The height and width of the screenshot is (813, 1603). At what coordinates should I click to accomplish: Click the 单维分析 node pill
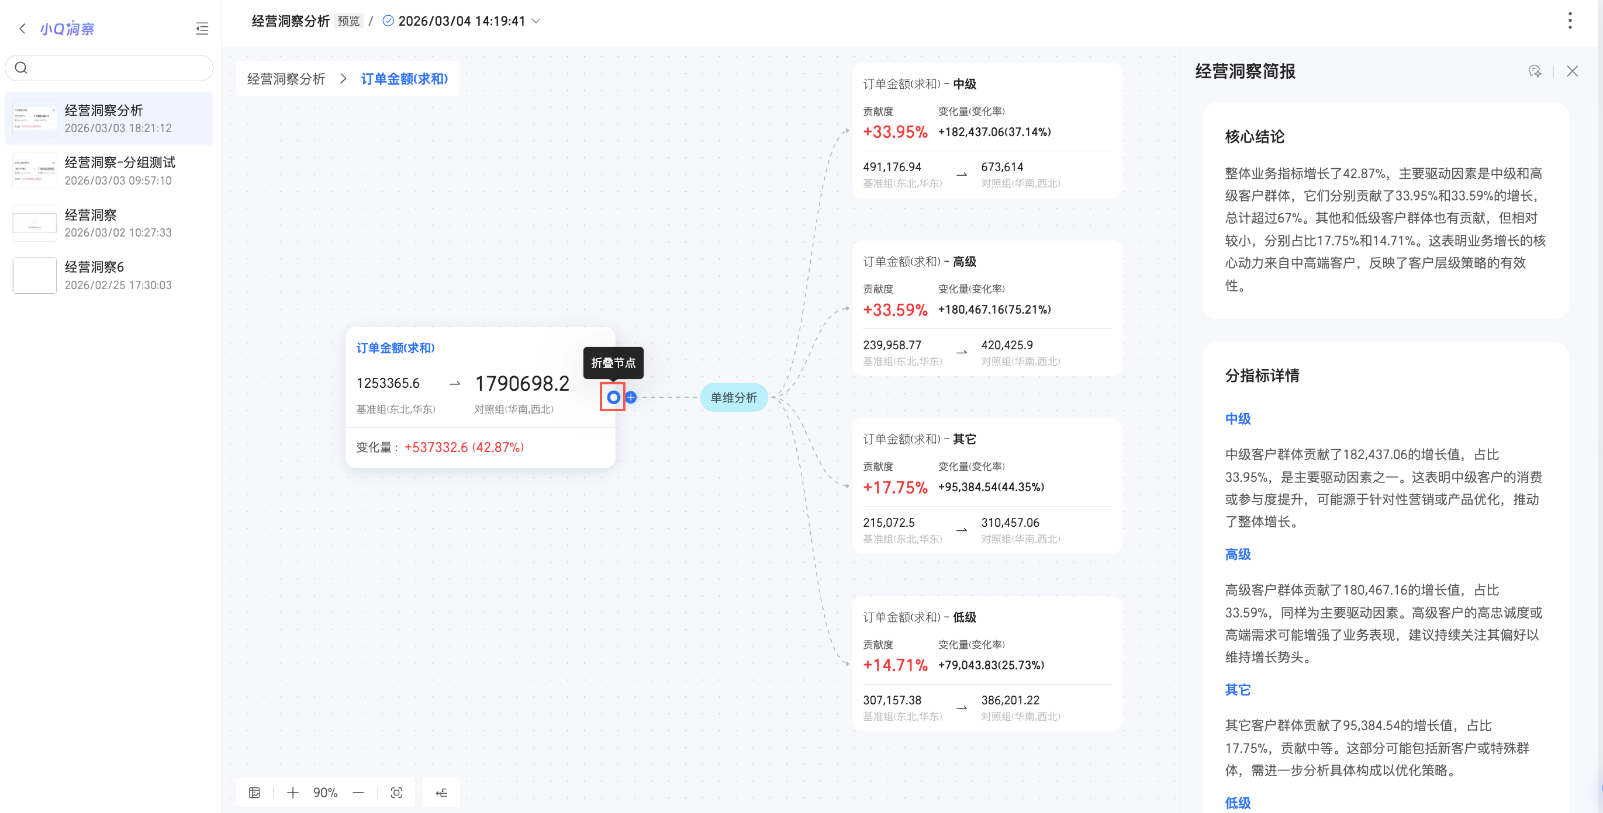coord(734,397)
